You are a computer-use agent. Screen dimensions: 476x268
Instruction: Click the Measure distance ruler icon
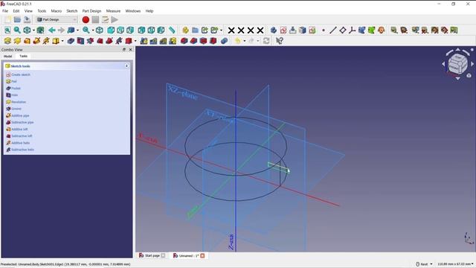(x=172, y=30)
